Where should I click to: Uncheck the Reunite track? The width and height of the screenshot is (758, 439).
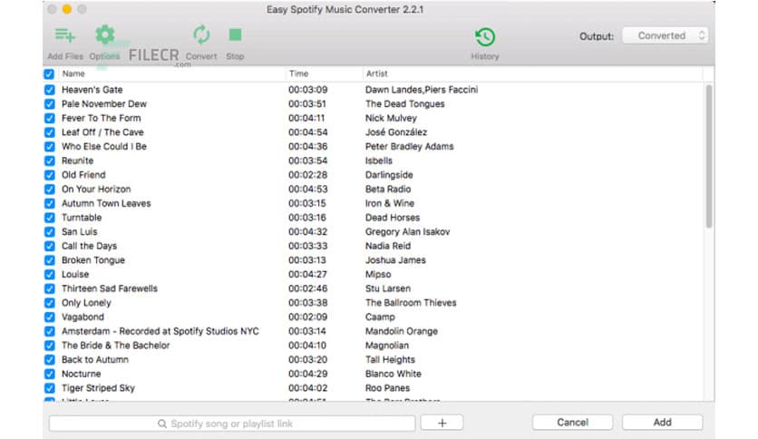(x=49, y=161)
